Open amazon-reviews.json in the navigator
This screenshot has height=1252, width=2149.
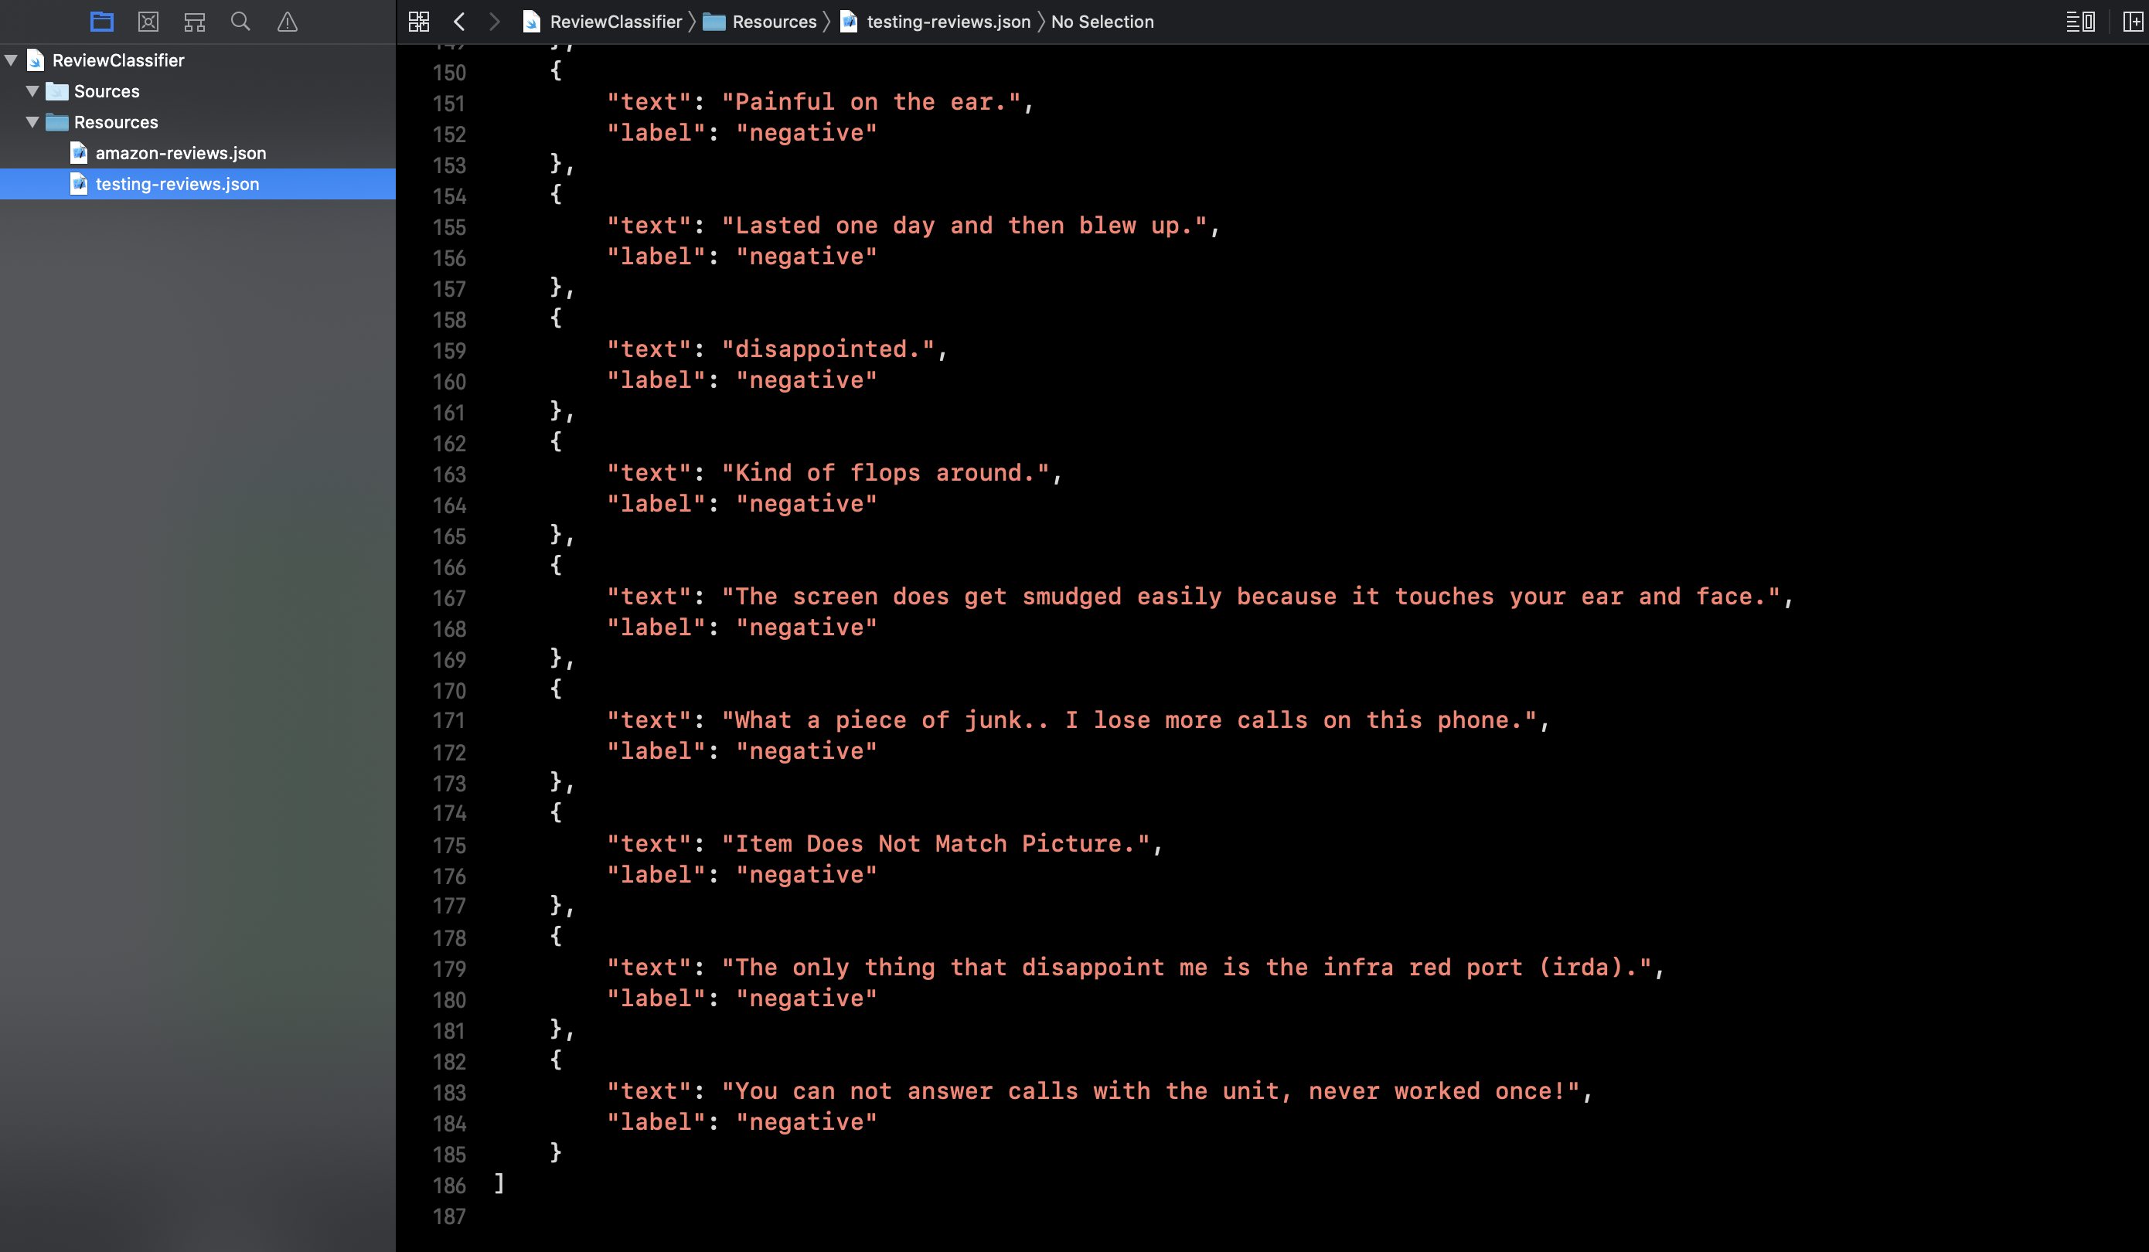click(x=180, y=153)
